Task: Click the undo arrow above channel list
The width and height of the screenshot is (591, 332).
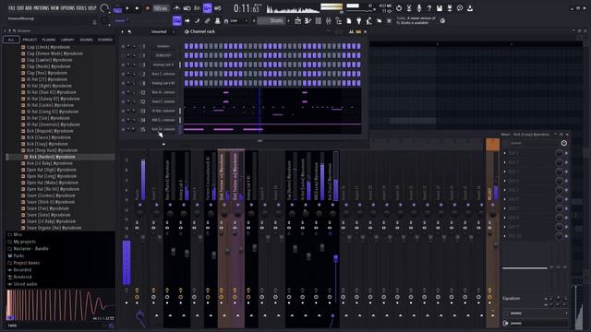Action: coord(129,32)
